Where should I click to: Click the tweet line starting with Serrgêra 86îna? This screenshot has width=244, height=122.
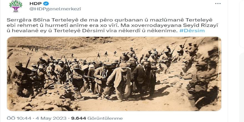pyautogui.click(x=110, y=20)
